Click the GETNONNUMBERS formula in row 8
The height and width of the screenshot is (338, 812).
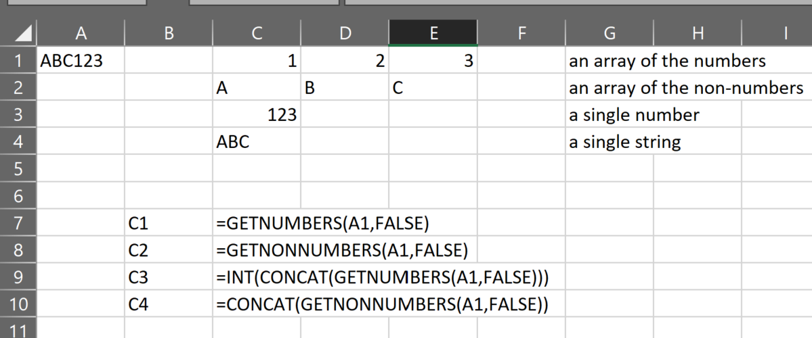click(x=342, y=250)
